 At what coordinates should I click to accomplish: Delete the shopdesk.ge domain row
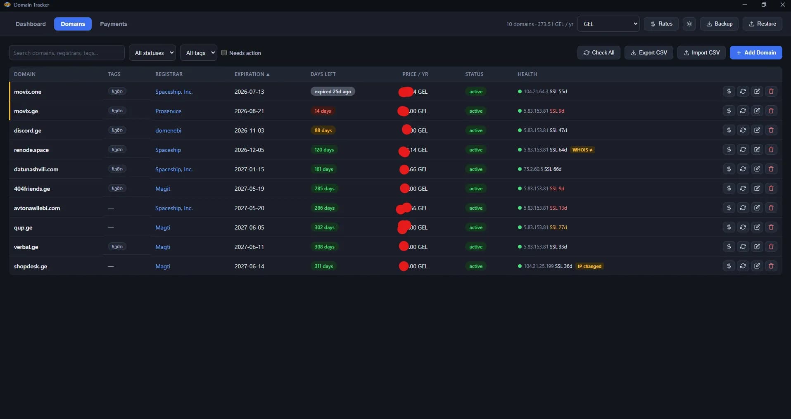pos(771,266)
